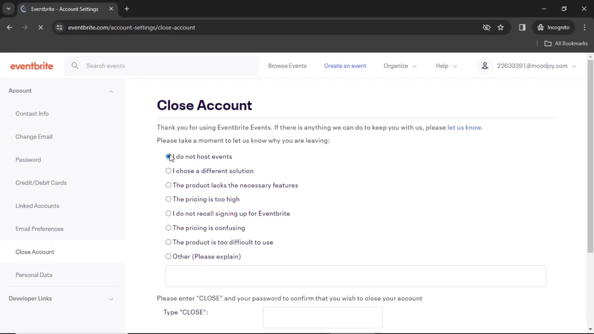Go to Change Email settings

[34, 137]
